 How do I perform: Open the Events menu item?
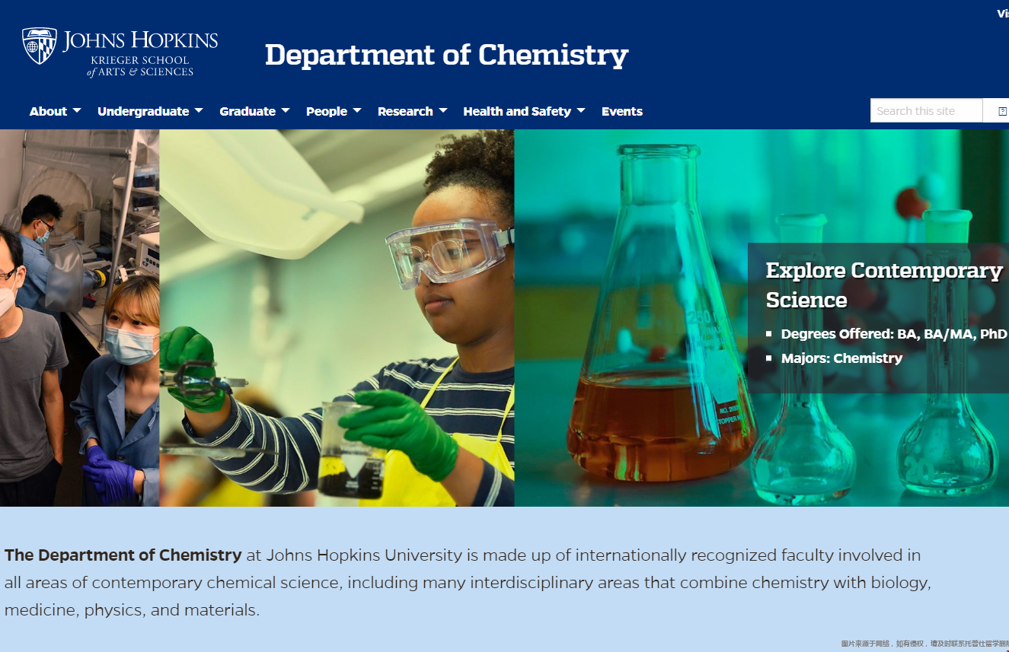[621, 111]
